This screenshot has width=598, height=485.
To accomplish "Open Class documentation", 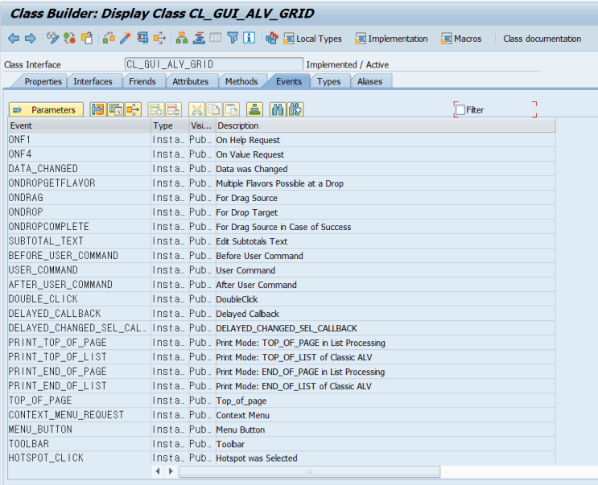I will 542,39.
